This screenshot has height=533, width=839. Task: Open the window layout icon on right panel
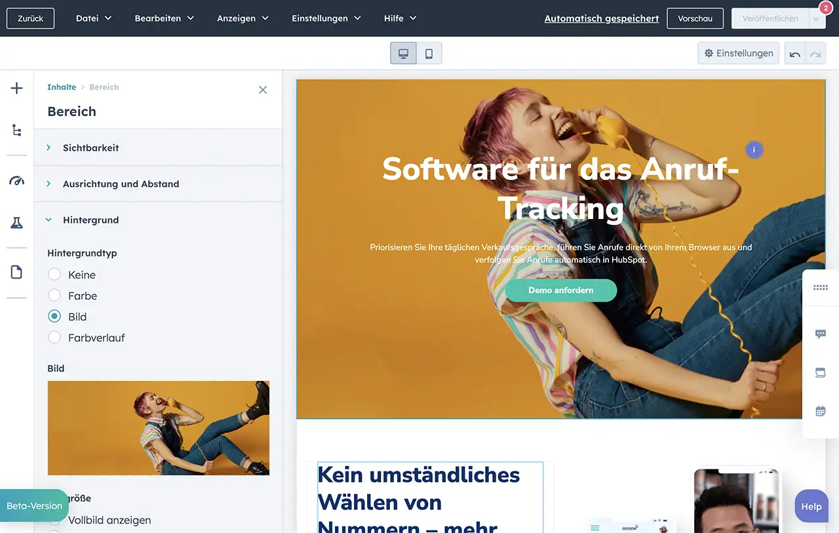(x=821, y=372)
